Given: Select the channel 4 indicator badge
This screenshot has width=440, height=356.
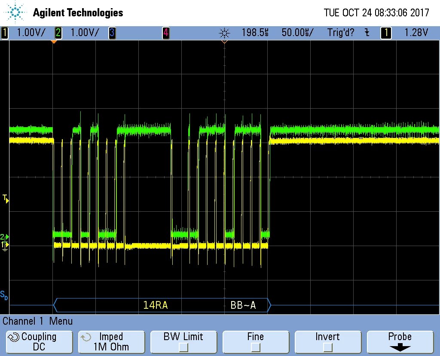Looking at the screenshot, I should 166,33.
